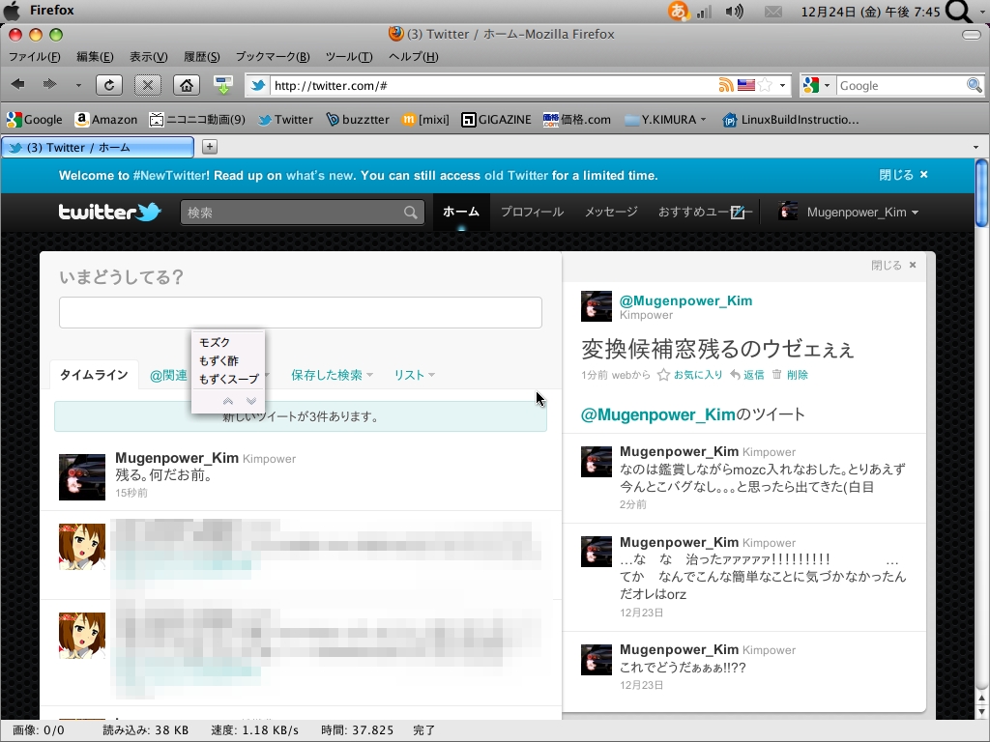Favorite the tweet with お気に入り star

[689, 375]
